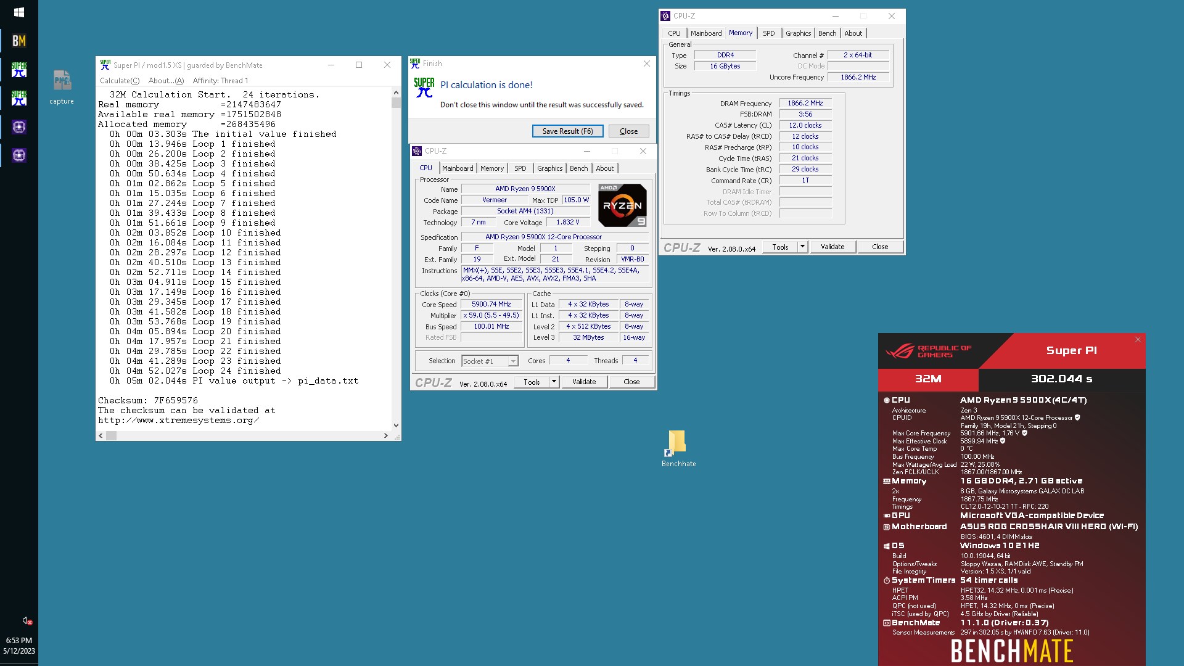Click the 302.044 s result time
The height and width of the screenshot is (666, 1184).
point(1061,379)
